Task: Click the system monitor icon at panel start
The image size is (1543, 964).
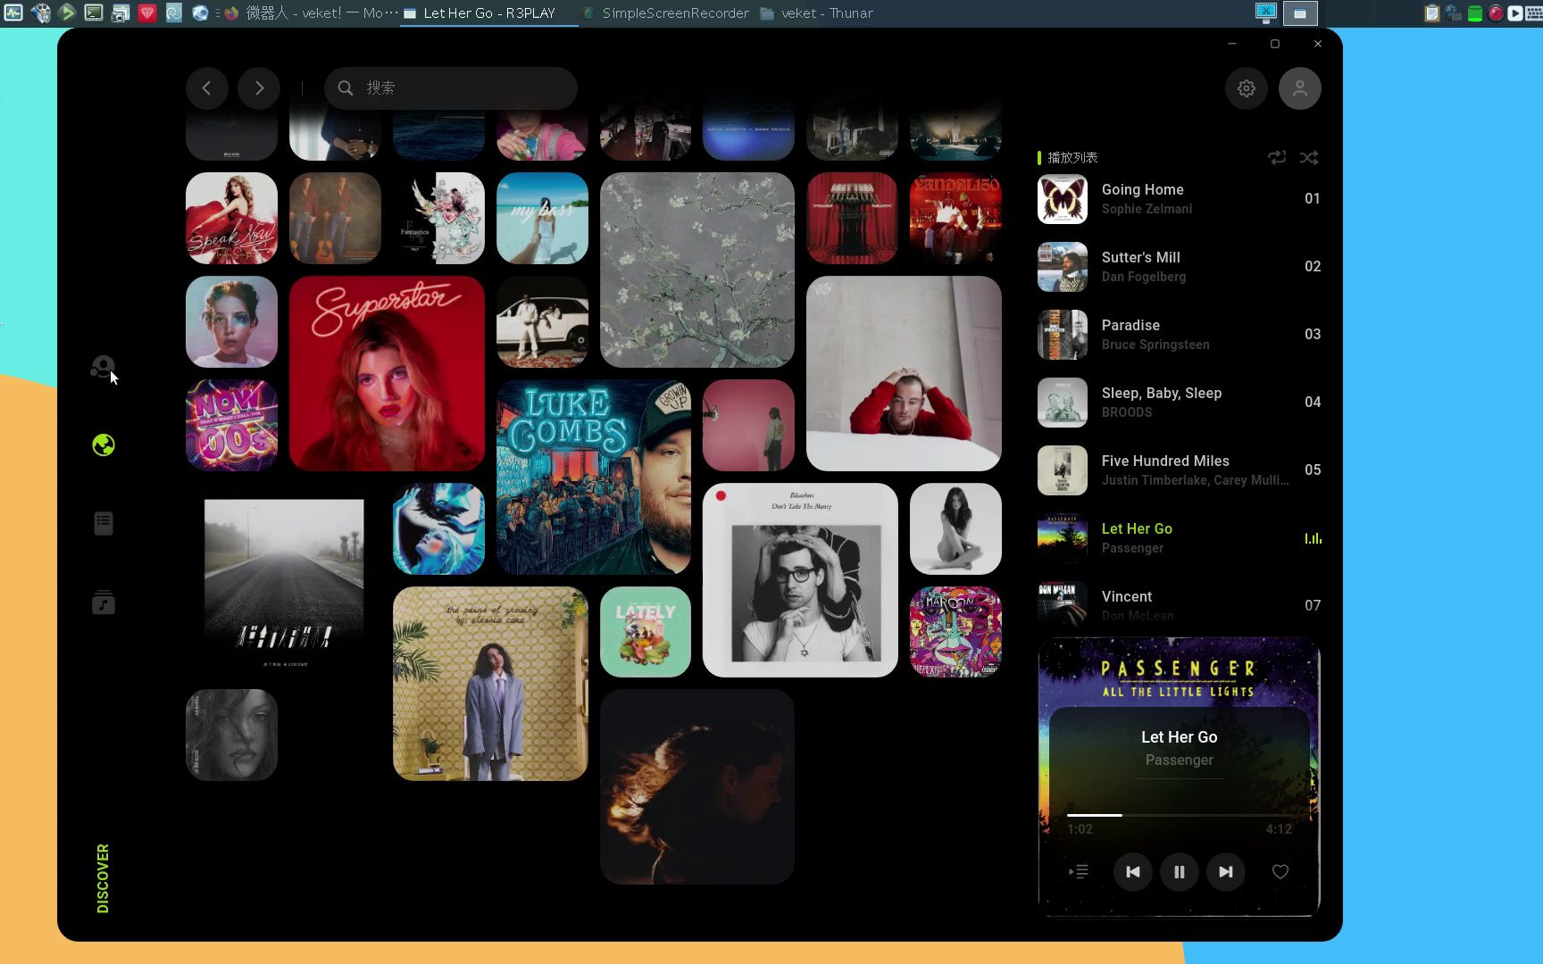Action: [13, 12]
